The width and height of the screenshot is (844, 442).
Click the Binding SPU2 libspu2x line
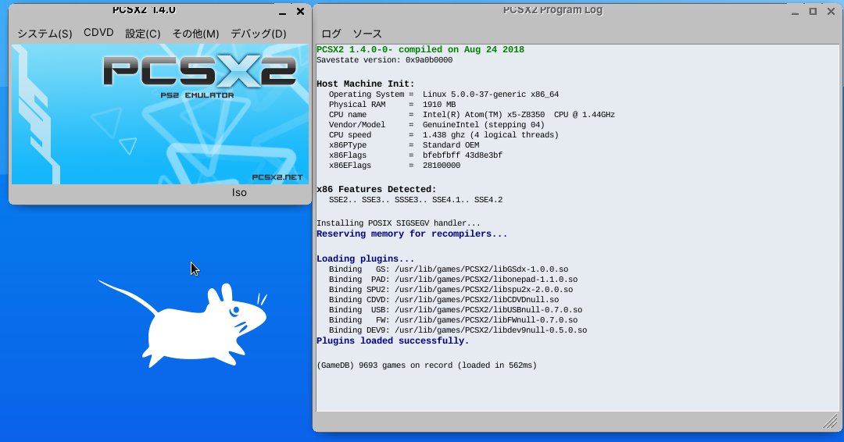451,290
